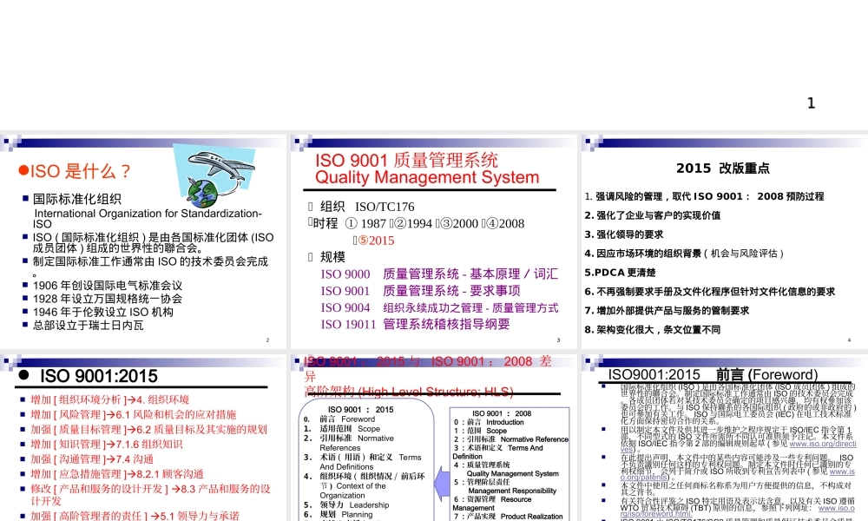The height and width of the screenshot is (521, 868).
Task: Click the page number 1 at top right
Action: click(x=811, y=102)
